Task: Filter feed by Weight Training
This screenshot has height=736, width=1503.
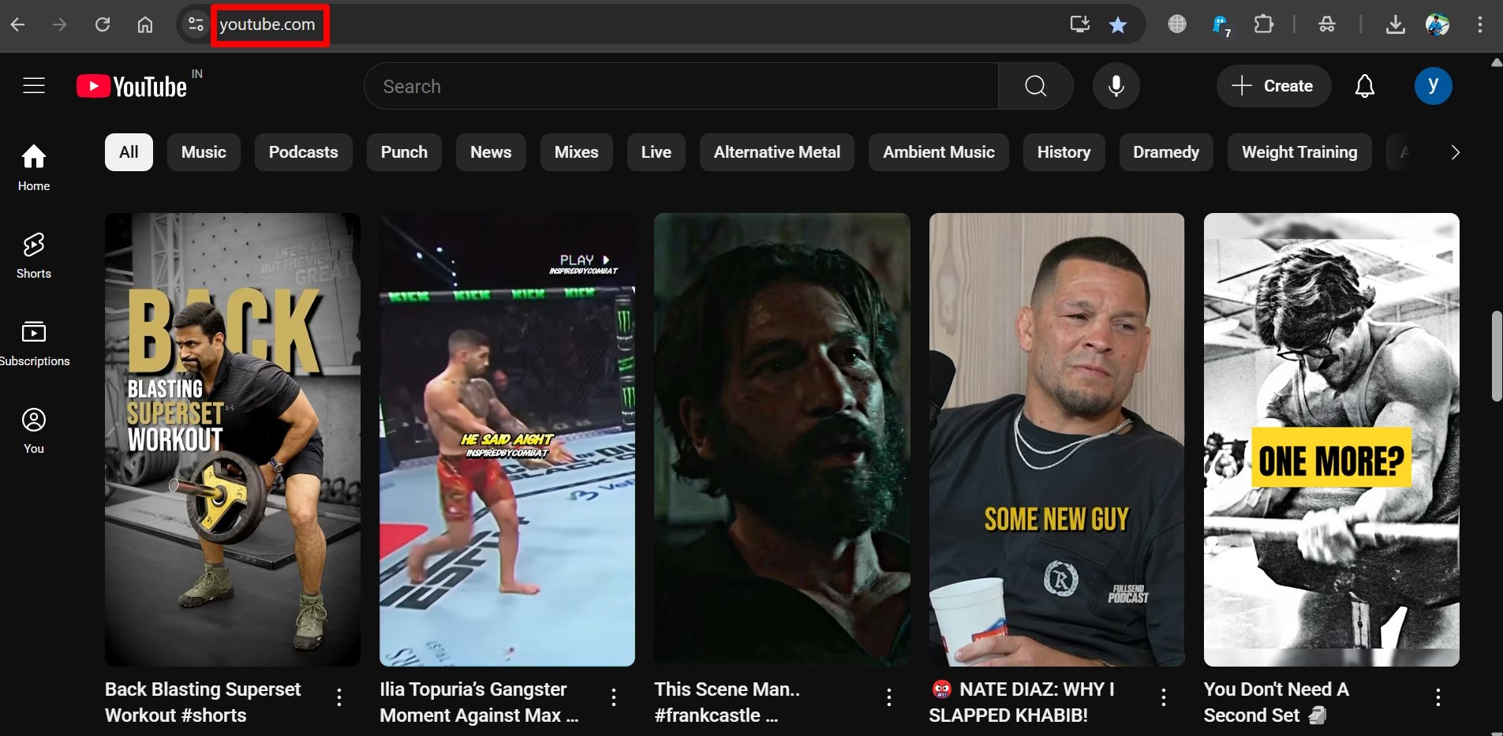Action: 1299,152
